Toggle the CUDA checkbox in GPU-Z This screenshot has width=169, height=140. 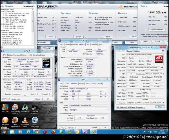point(136,103)
